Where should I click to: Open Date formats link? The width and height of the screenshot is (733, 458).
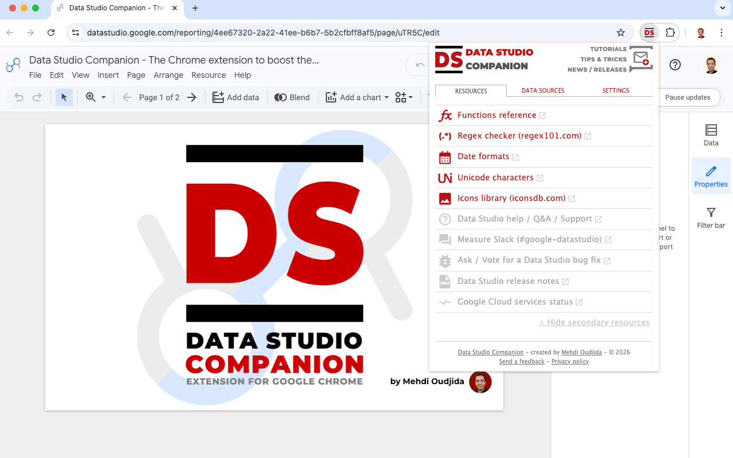(x=483, y=156)
